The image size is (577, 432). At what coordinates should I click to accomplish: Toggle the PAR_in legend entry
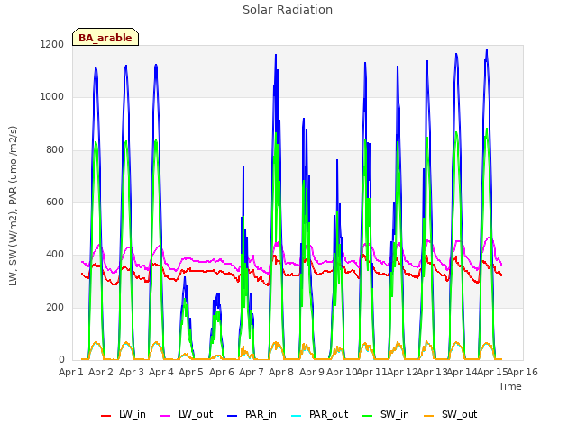point(252,415)
